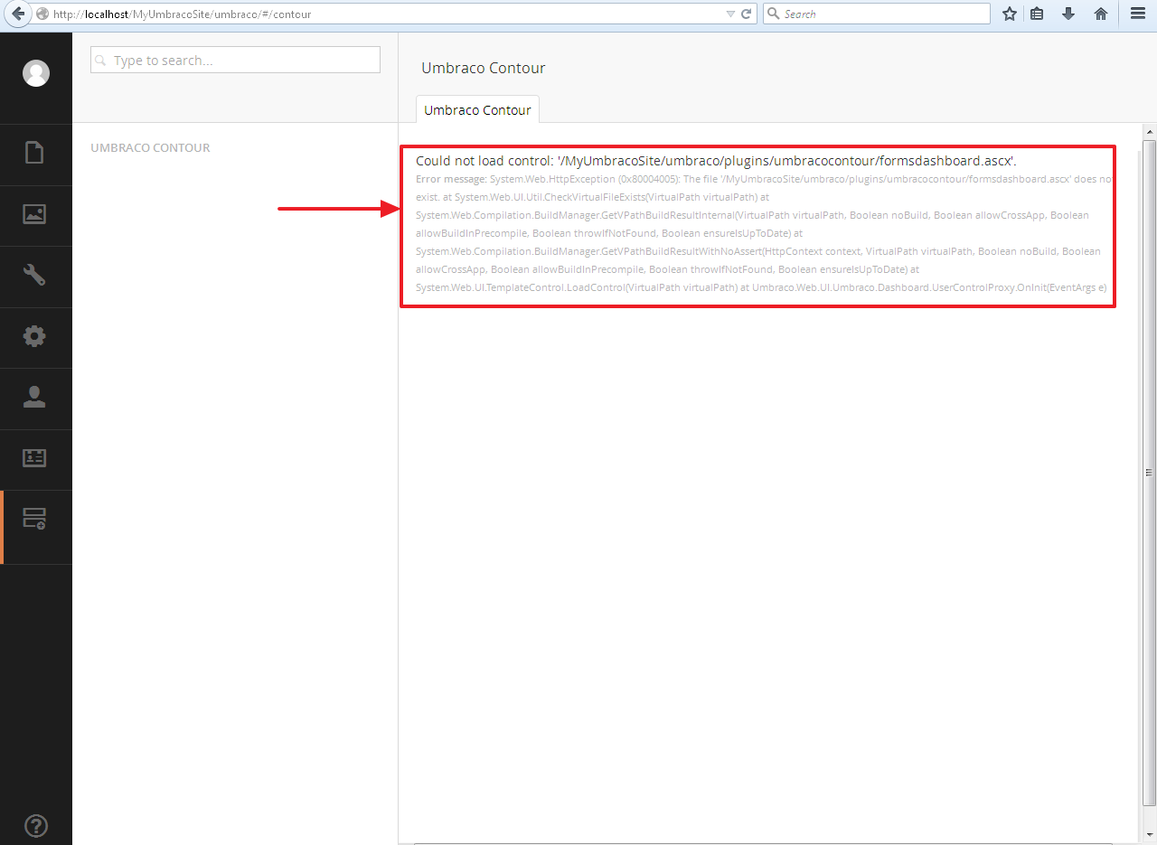Click the site identity globe icon in URL bar
This screenshot has height=845, width=1157.
coord(42,14)
